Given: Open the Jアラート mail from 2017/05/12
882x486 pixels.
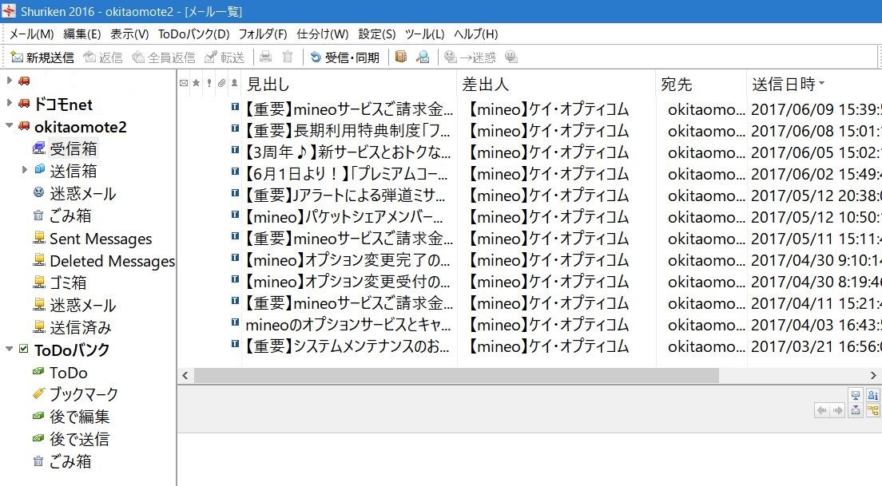Looking at the screenshot, I should [x=349, y=196].
